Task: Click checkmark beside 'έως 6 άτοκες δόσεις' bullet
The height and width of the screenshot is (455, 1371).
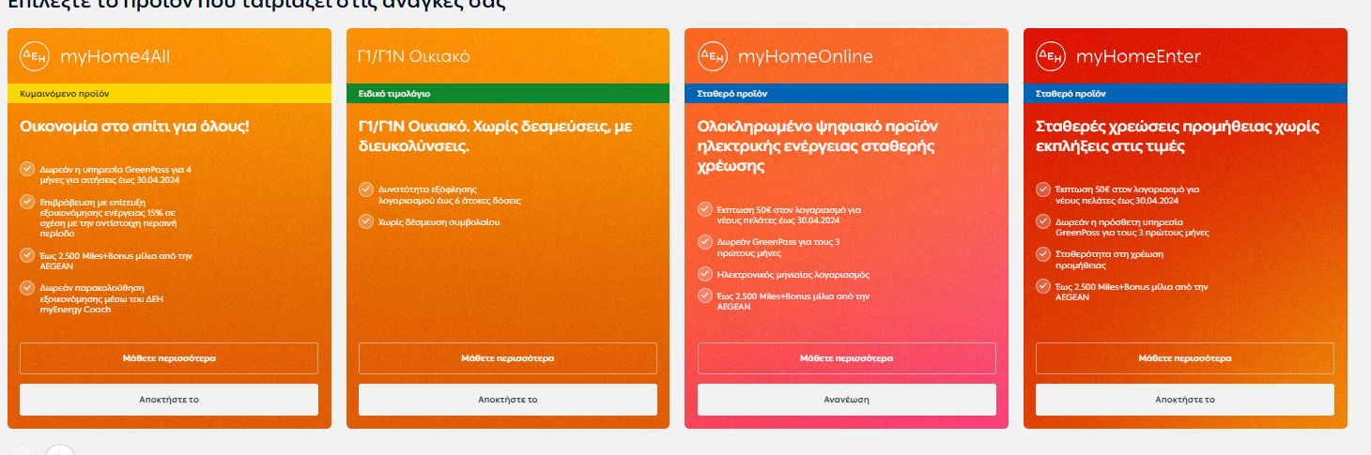Action: [365, 190]
